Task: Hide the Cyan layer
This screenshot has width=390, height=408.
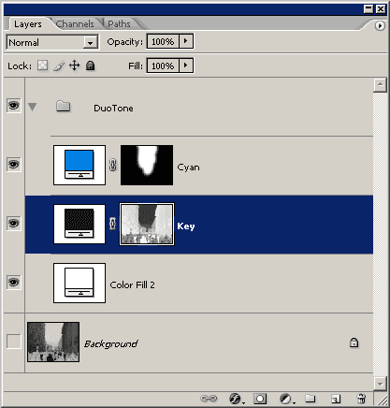Action: point(14,165)
